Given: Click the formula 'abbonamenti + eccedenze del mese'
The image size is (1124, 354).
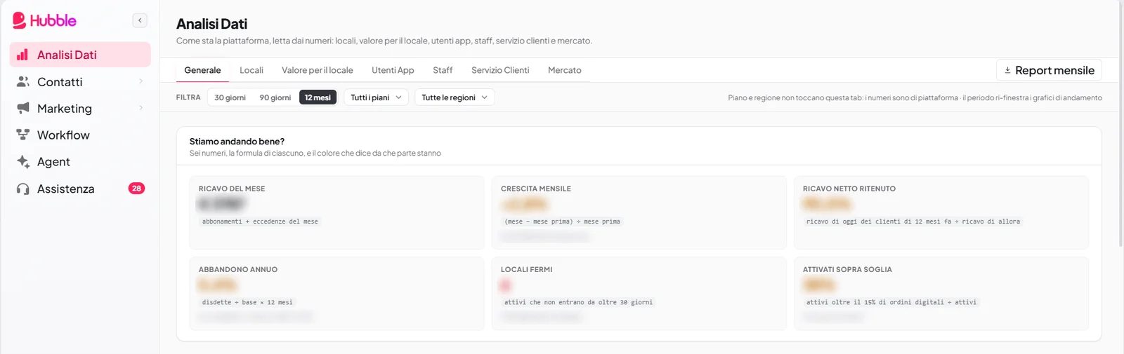Looking at the screenshot, I should [x=260, y=222].
